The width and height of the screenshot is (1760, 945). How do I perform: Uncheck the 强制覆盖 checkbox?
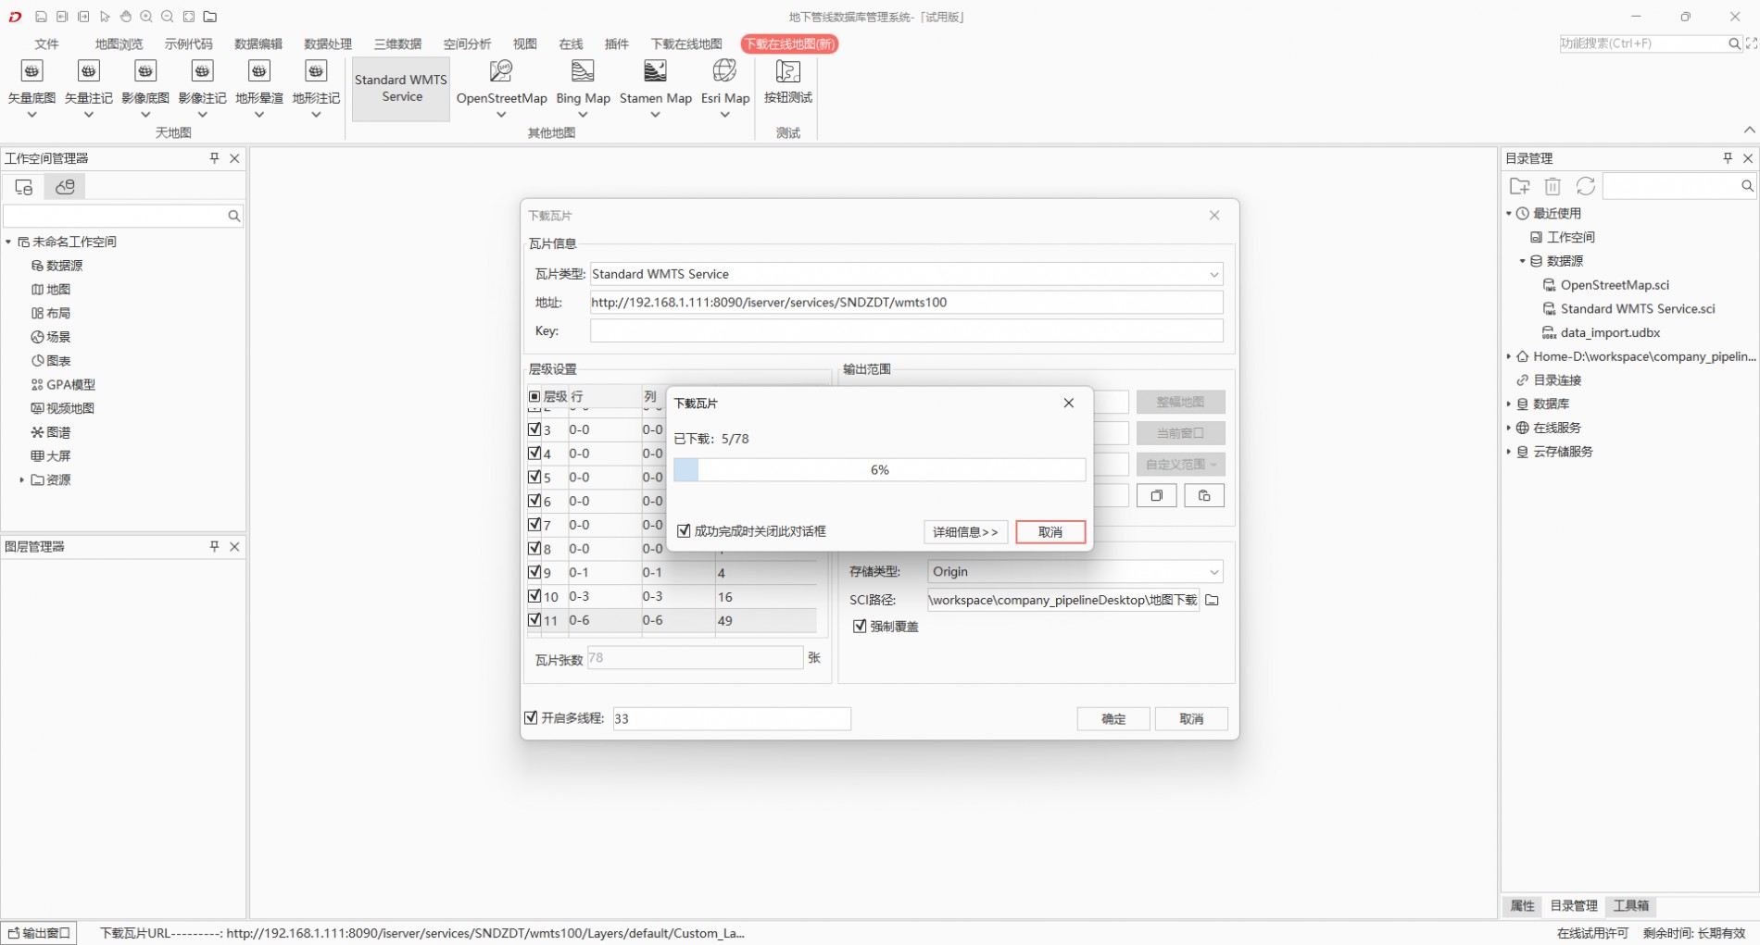click(860, 627)
